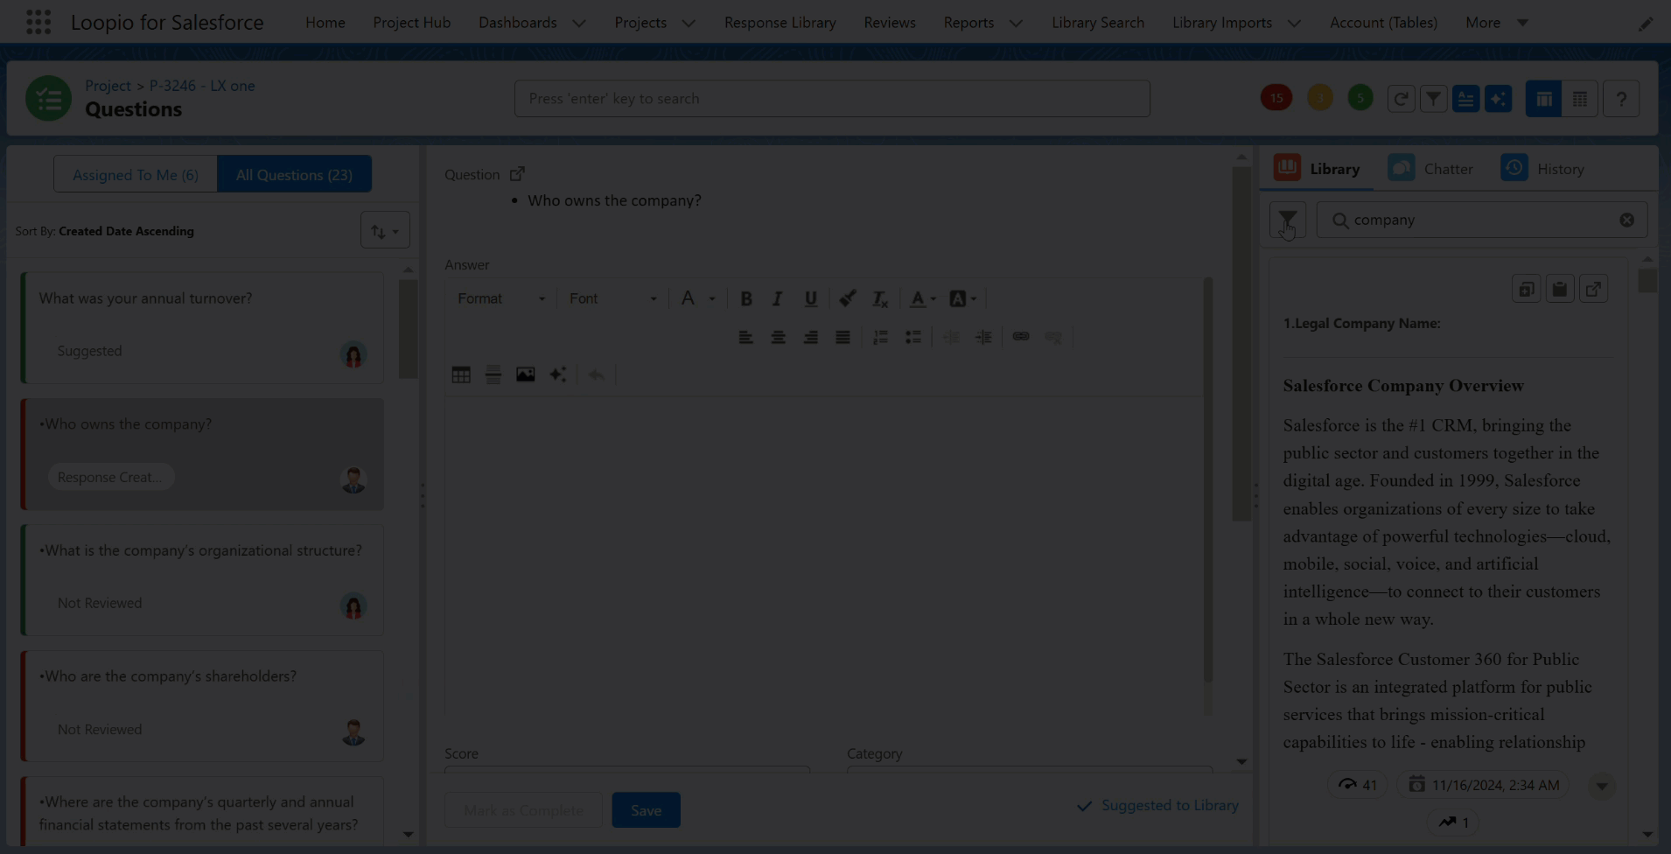Click the library filter funnel icon

point(1287,220)
